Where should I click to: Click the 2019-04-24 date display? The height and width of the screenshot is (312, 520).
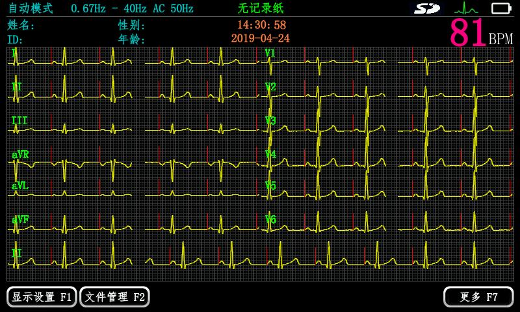[x=261, y=39]
